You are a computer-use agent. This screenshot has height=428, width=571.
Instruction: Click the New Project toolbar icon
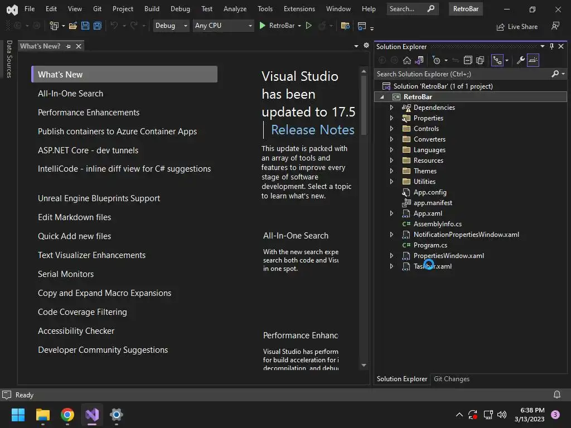[54, 26]
